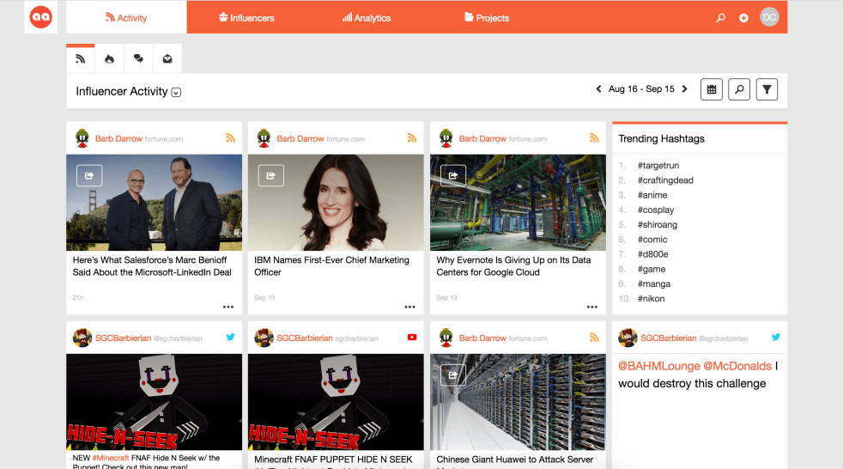
Task: Click the @BAHMLounge mention in the tweet
Action: (659, 366)
